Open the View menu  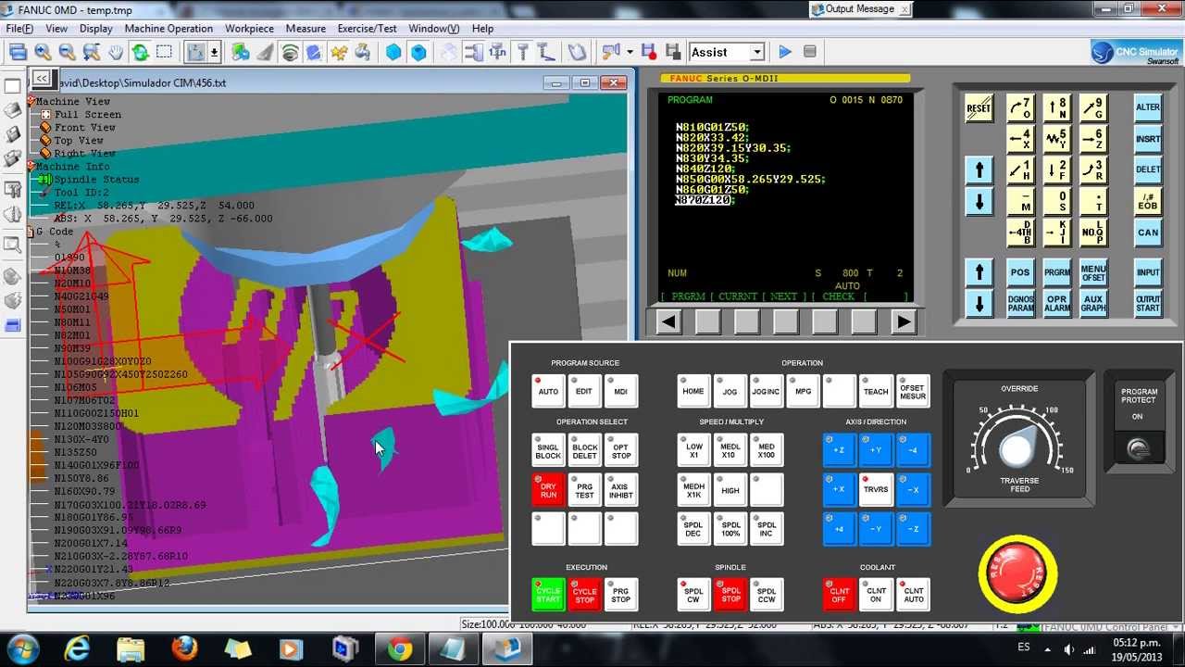click(56, 29)
